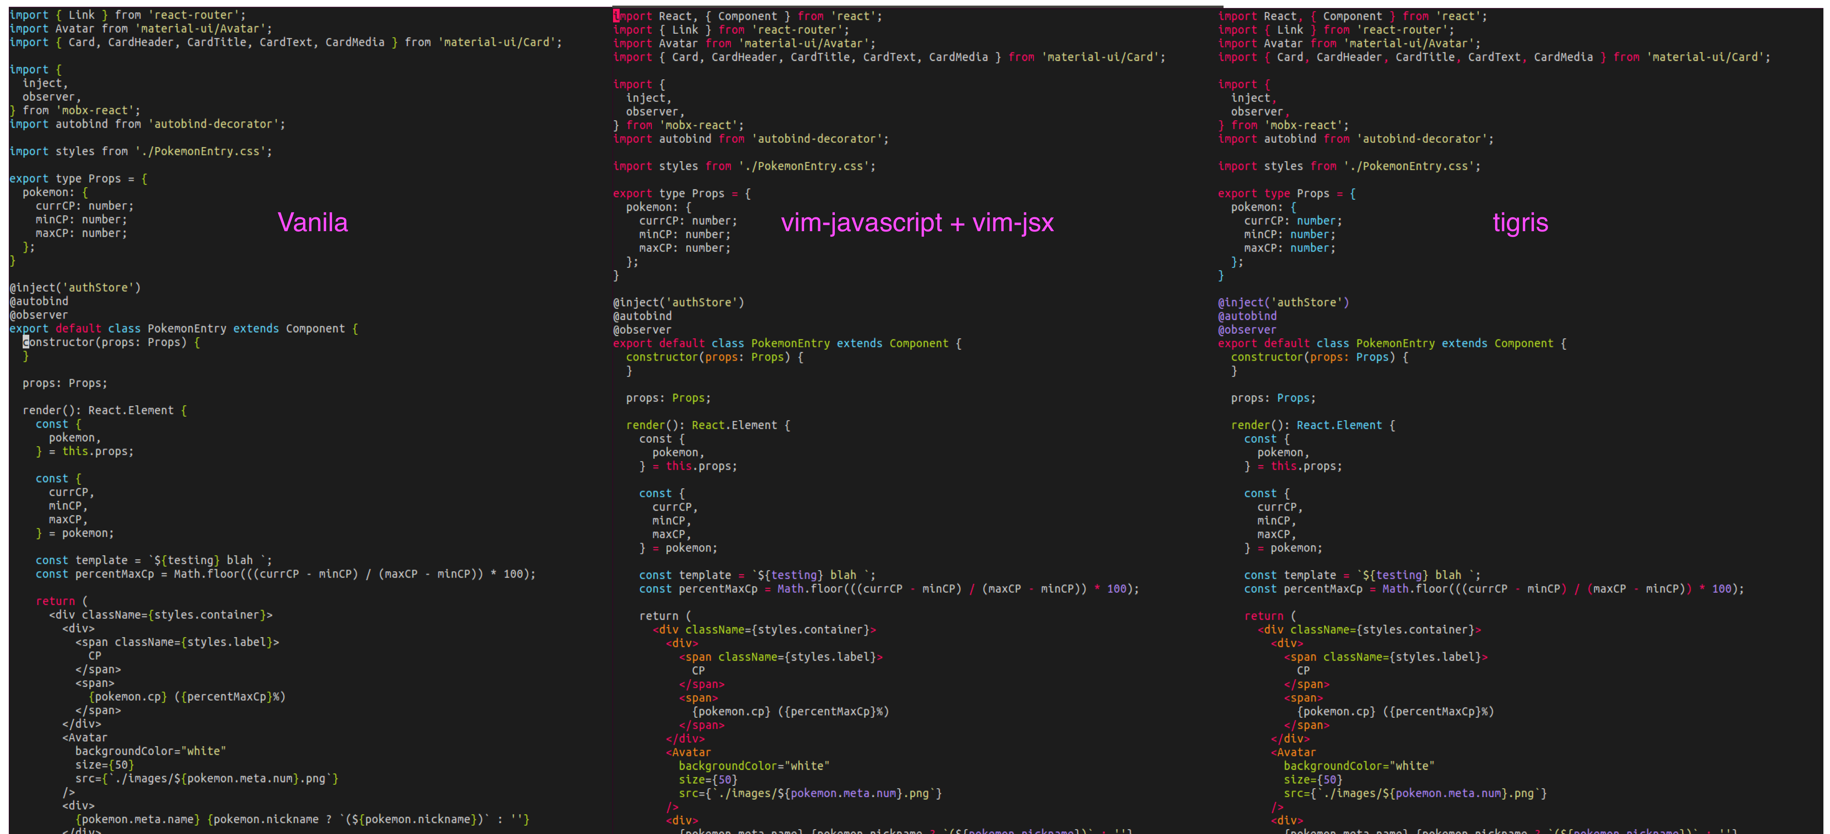1830x834 pixels.
Task: Click 'backgroundColor="white"' in left pane
Action: tap(150, 751)
